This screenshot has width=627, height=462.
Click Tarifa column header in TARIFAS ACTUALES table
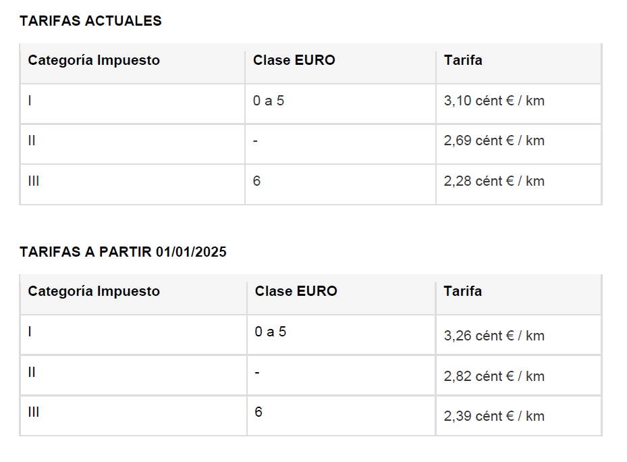(463, 60)
